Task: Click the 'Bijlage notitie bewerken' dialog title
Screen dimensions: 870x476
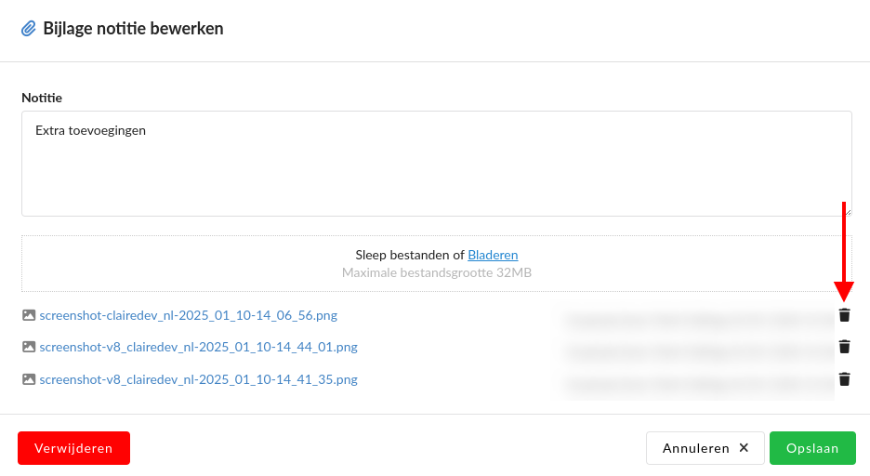Action: click(x=133, y=29)
